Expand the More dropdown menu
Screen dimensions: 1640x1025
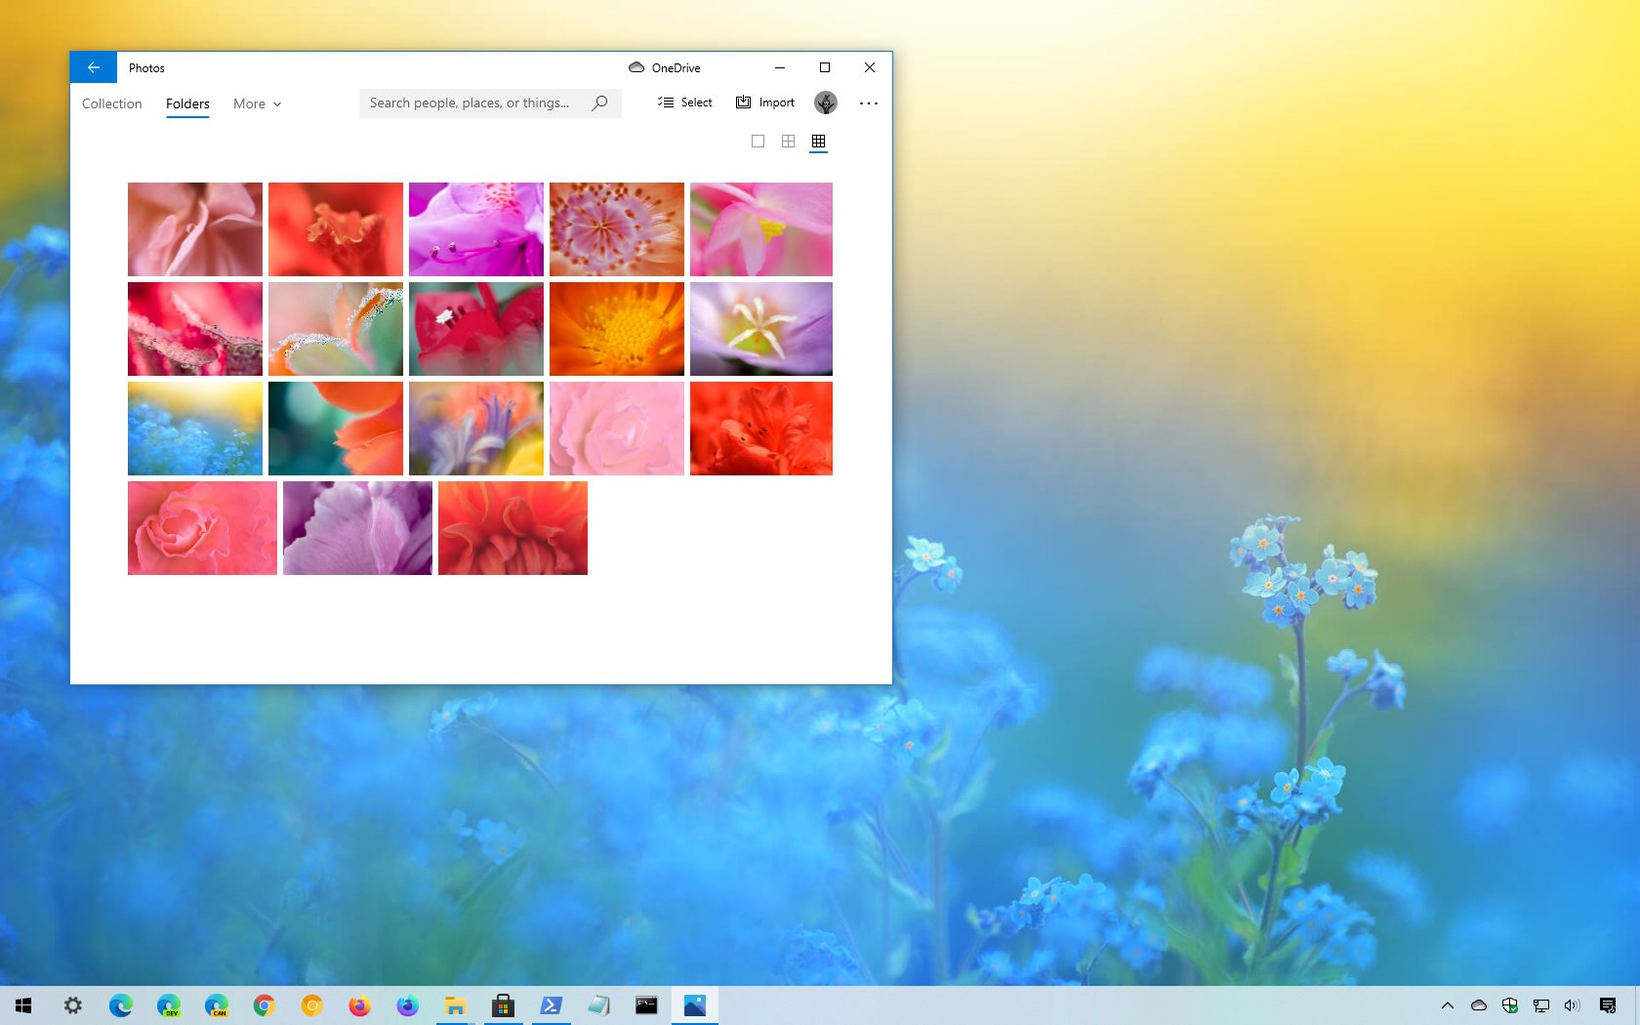tap(258, 103)
